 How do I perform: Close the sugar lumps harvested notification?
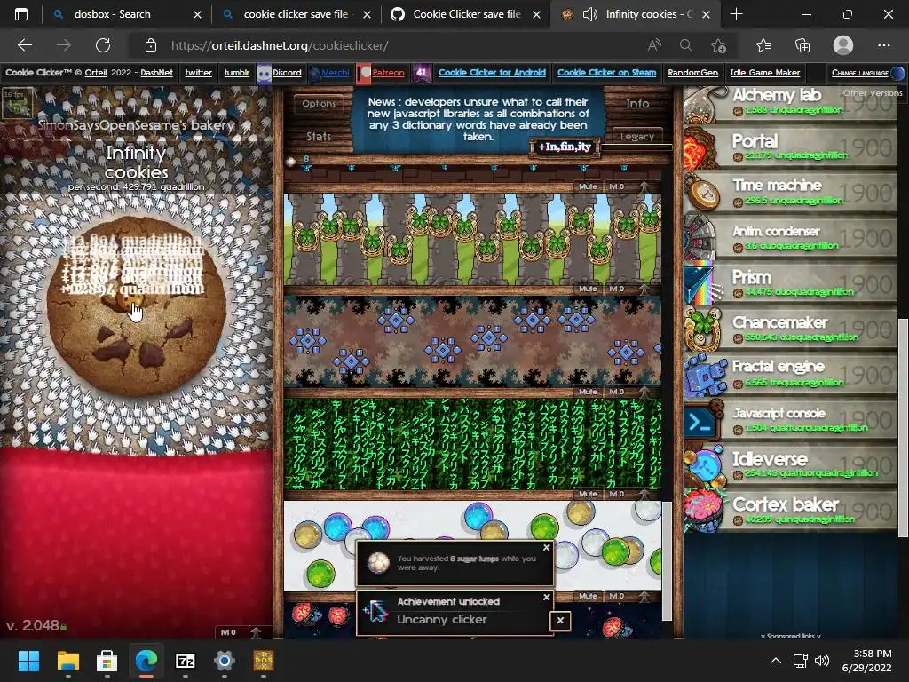point(546,548)
